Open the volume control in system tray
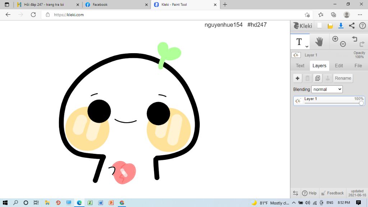 [x=308, y=203]
